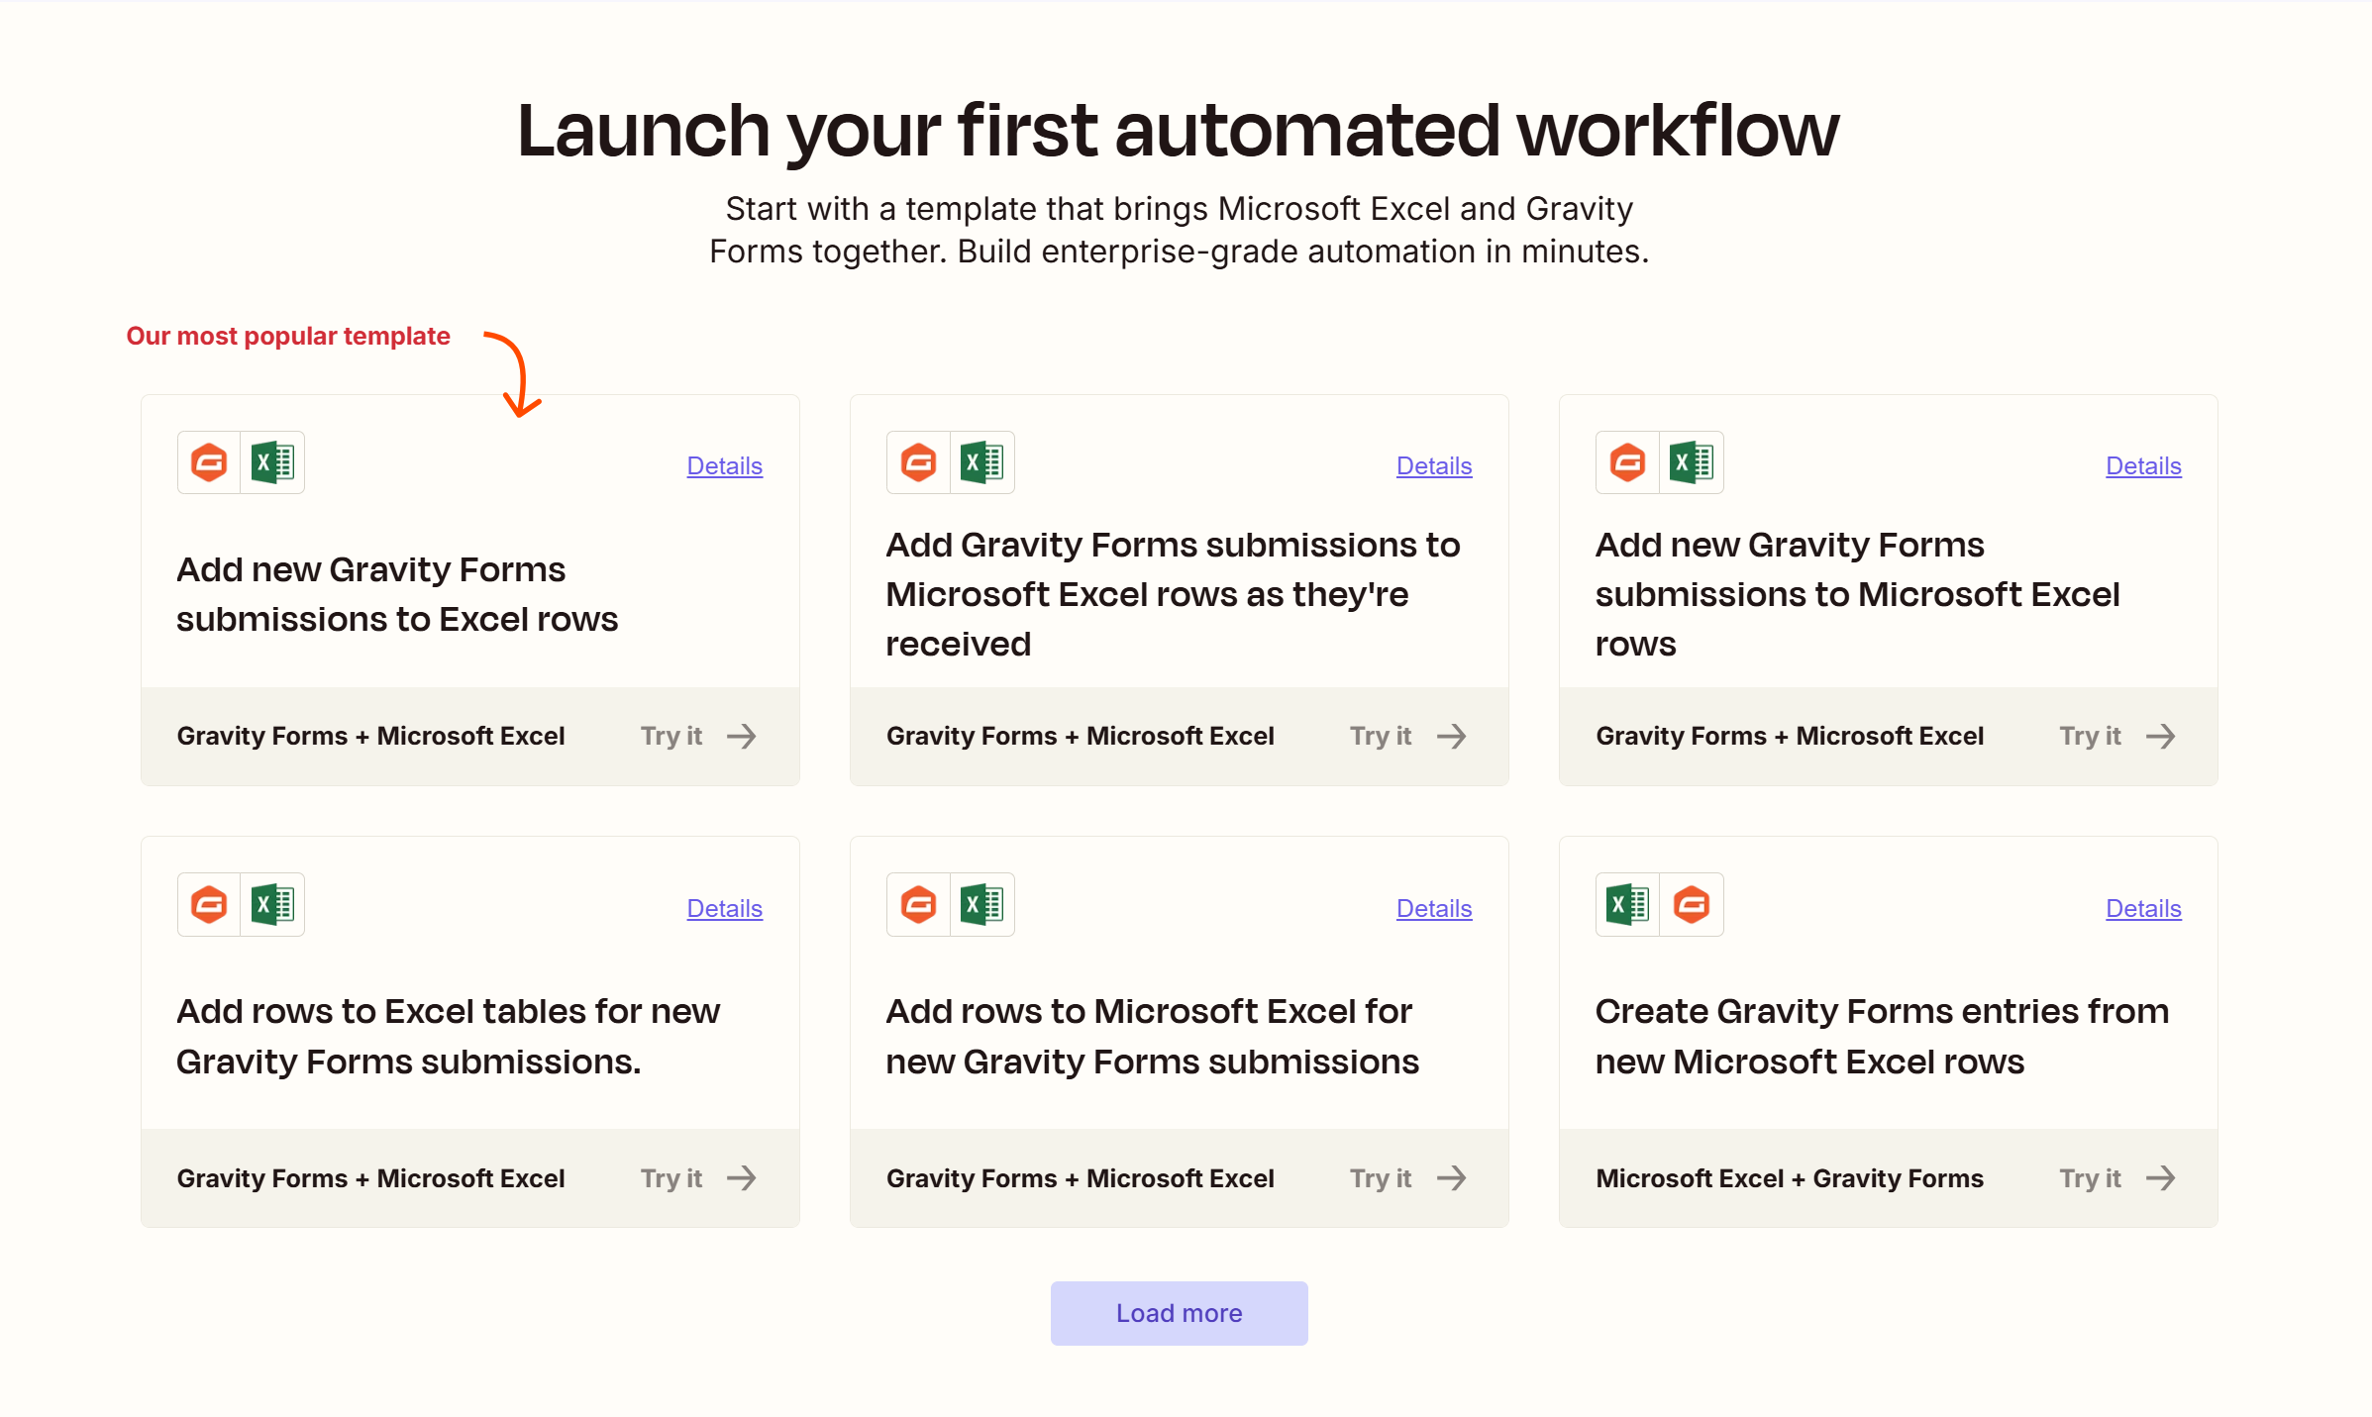Click Try it arrow on 'Create Gravity Forms entries' card
Viewport: 2372px width, 1417px height.
tap(2160, 1177)
